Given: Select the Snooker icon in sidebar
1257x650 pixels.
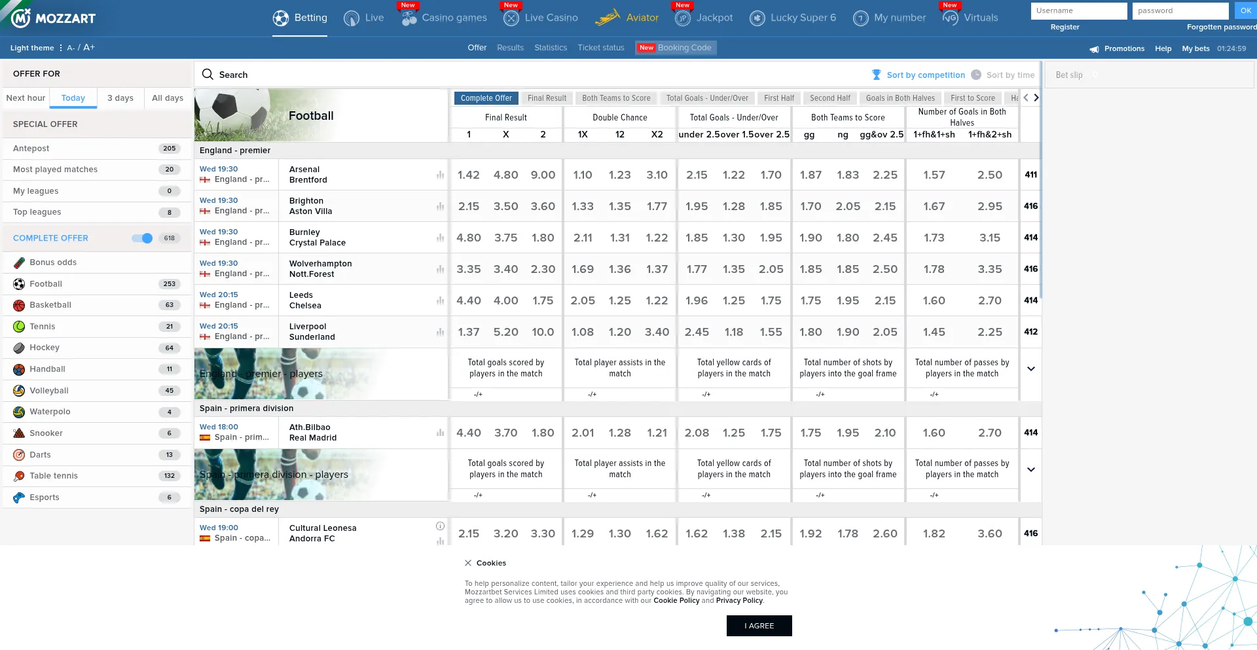Looking at the screenshot, I should pos(19,433).
